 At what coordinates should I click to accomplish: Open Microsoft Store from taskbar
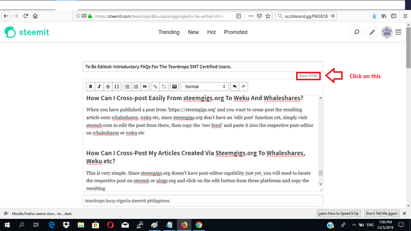click(96, 225)
